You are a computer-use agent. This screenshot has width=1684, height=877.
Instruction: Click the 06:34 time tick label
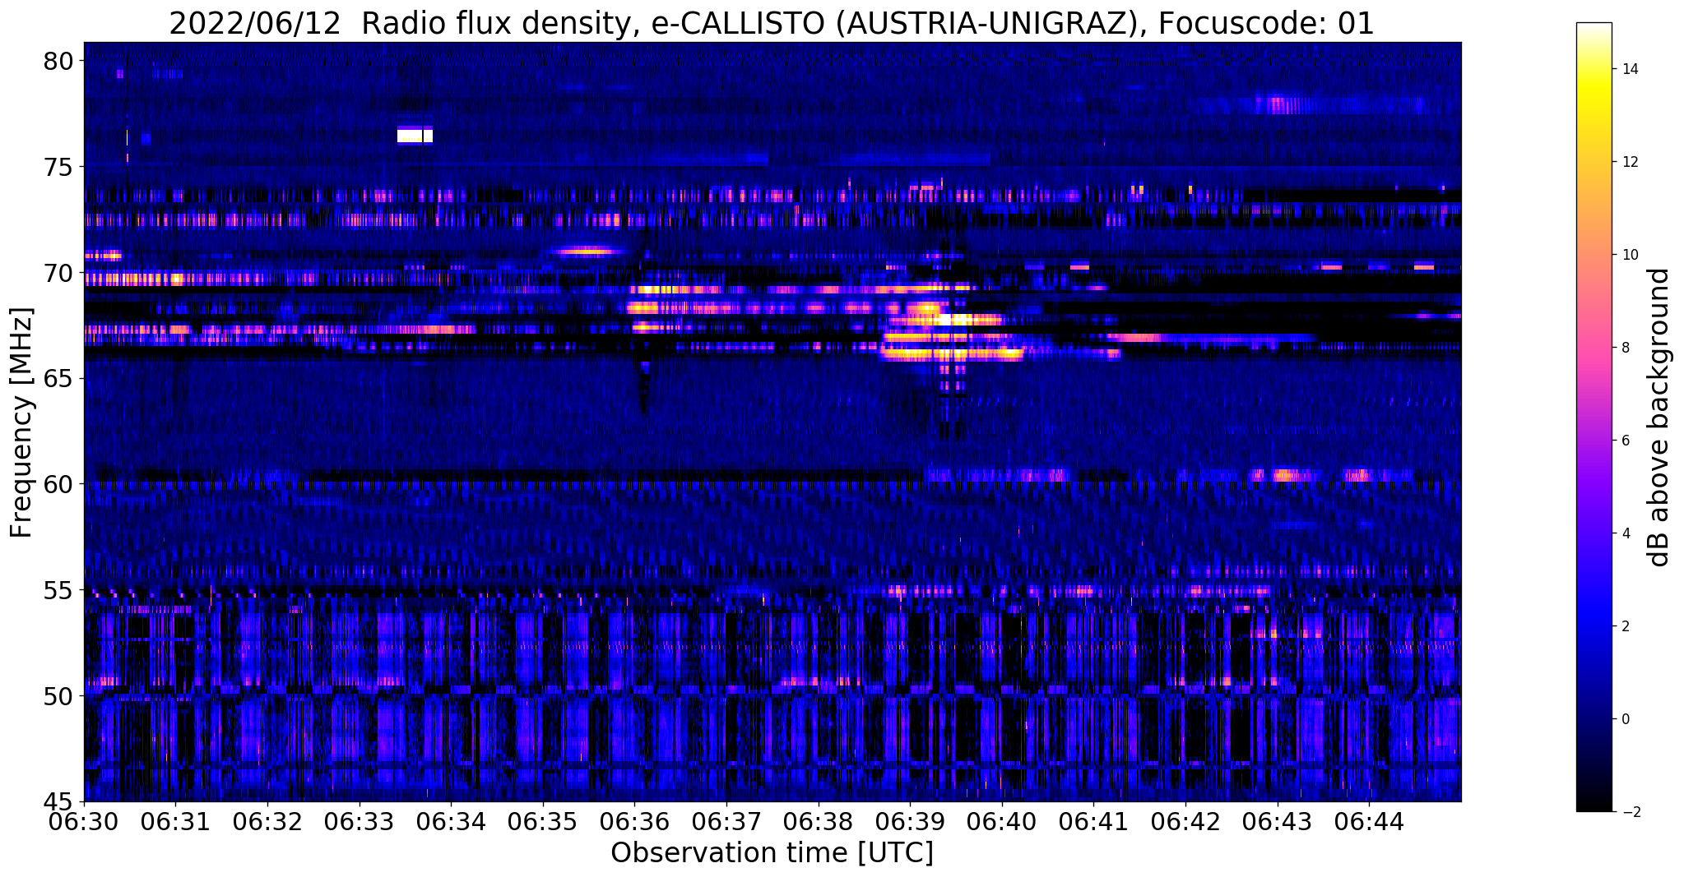pos(451,820)
